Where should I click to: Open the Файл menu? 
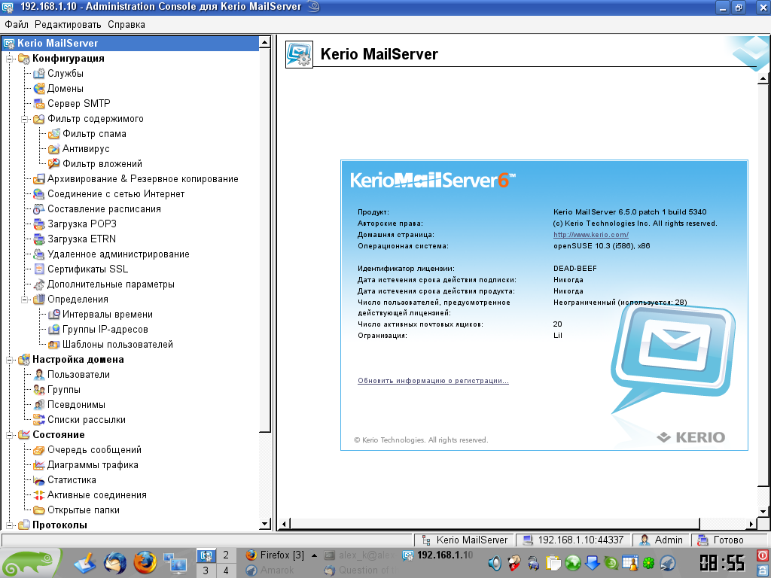(x=17, y=25)
